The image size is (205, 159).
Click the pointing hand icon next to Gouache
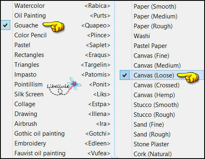tap(53, 26)
